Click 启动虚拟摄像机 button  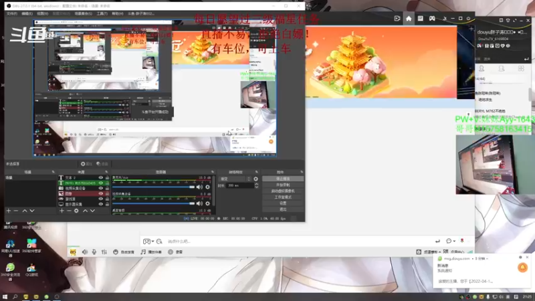(283, 191)
